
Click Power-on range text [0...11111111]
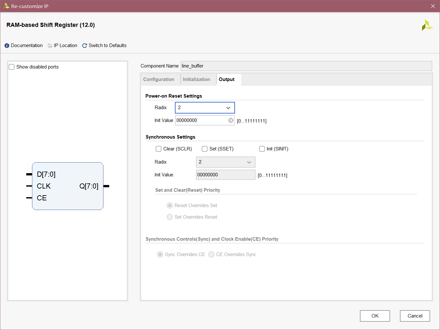click(x=252, y=121)
